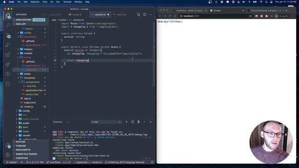The width and height of the screenshot is (299, 168).
Task: Click the errors and warnings count in status bar
Action: pyautogui.click(x=35, y=162)
